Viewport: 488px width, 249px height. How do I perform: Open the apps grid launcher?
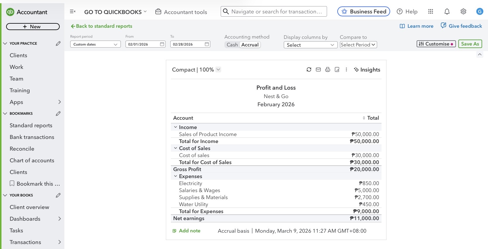(x=430, y=12)
